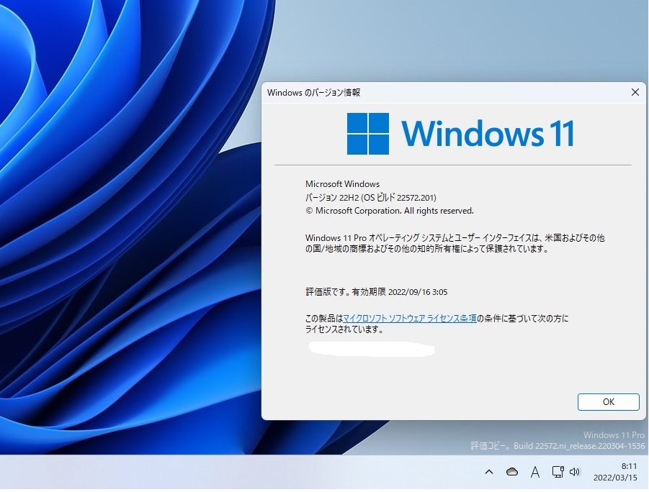
Task: Close the Windows version info dialog
Action: tap(635, 92)
